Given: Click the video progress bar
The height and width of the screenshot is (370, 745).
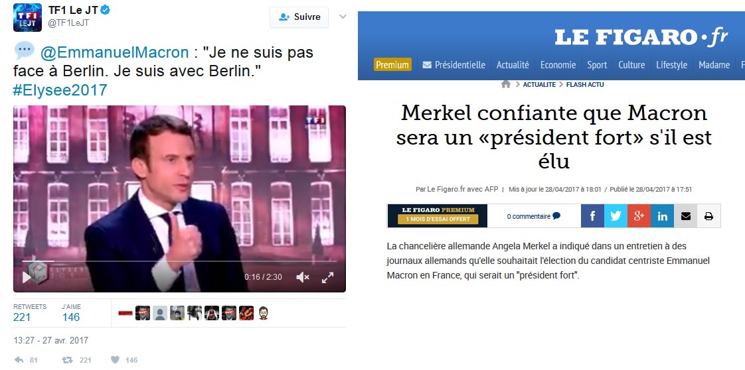Looking at the screenshot, I should (179, 261).
